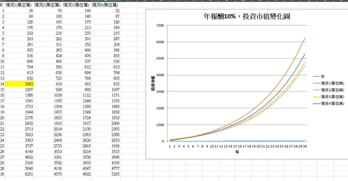Click the 情況2(單位萬) column header cell

pyautogui.click(x=48, y=5)
